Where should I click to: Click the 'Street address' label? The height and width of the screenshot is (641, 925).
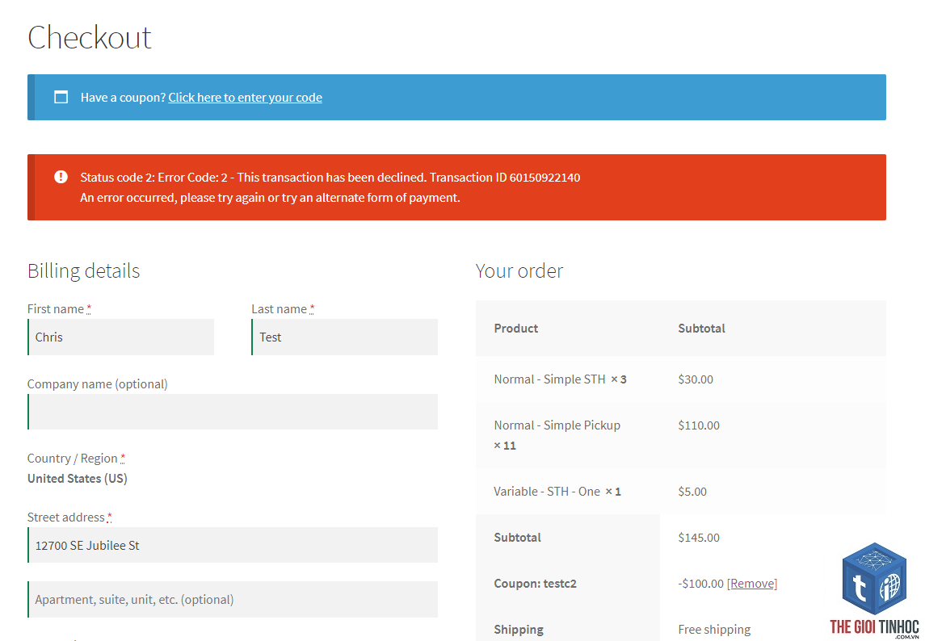click(x=65, y=517)
